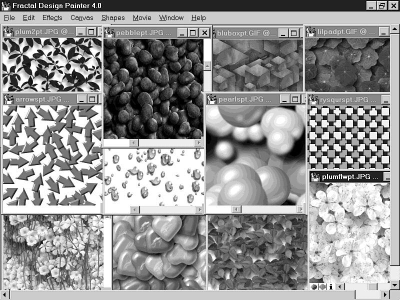This screenshot has width=400, height=300.
Task: Maximize the pebblept.JPG window
Action: [x=193, y=33]
